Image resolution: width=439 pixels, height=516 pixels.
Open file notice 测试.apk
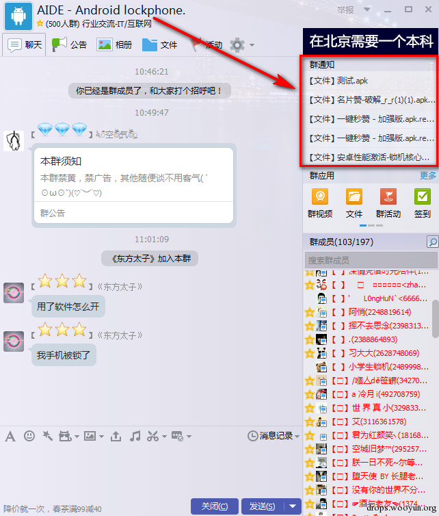[x=338, y=81]
